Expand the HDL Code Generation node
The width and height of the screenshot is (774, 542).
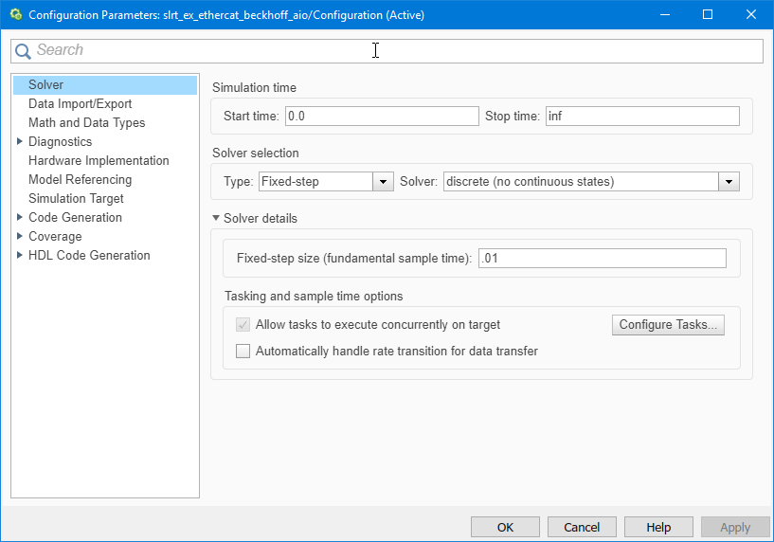click(x=19, y=256)
